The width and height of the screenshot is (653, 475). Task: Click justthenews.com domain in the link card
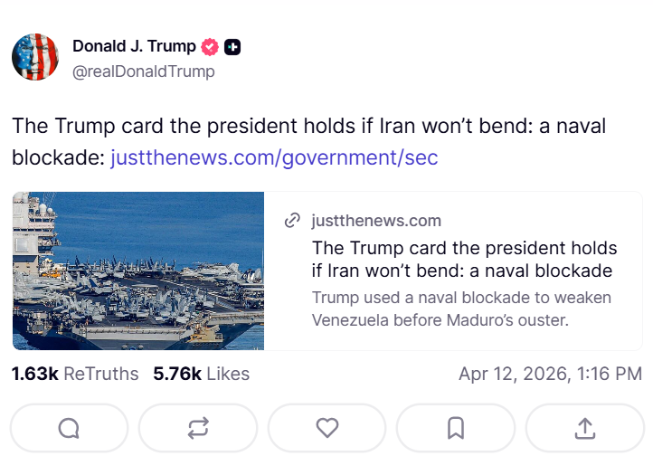(375, 221)
